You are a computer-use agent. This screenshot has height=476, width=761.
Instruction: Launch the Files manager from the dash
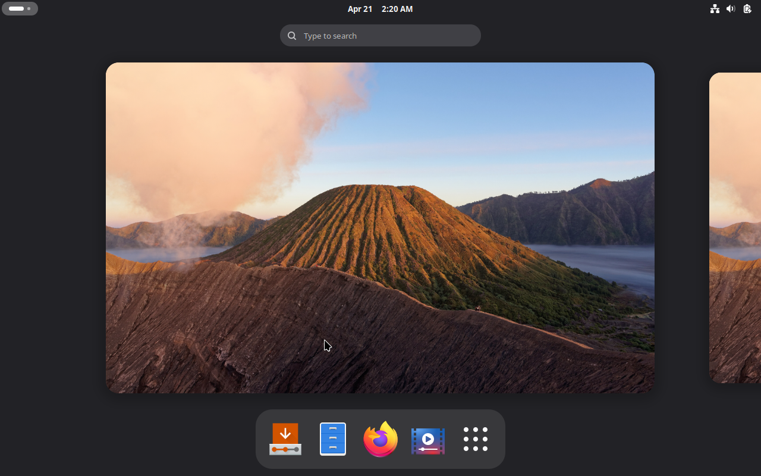coord(333,439)
